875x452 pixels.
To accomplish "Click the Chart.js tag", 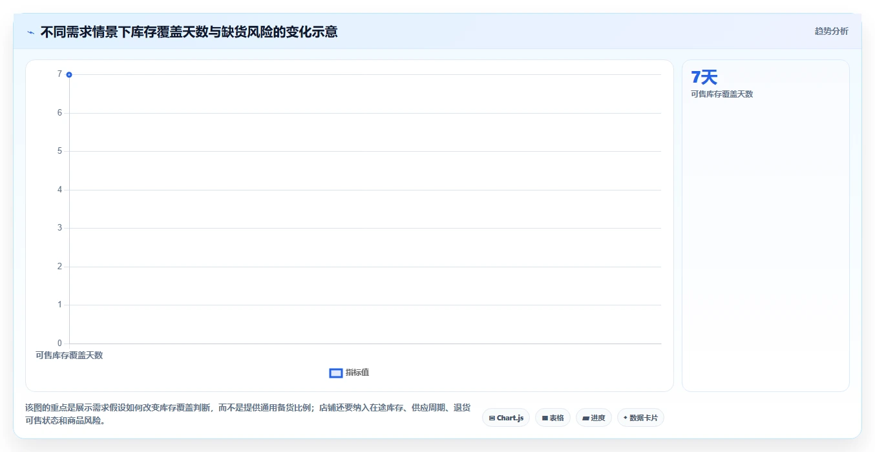I will pyautogui.click(x=506, y=418).
